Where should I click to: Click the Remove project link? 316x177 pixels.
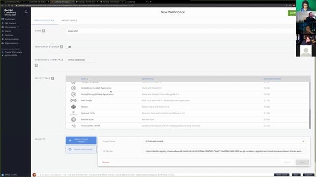(106, 162)
